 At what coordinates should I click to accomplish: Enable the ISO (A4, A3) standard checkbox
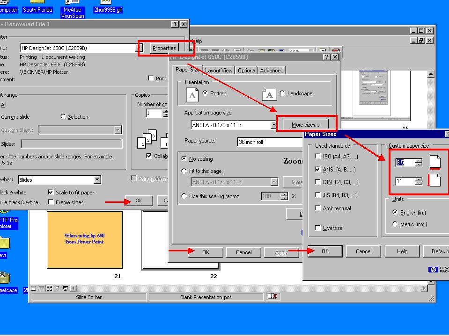coord(318,157)
